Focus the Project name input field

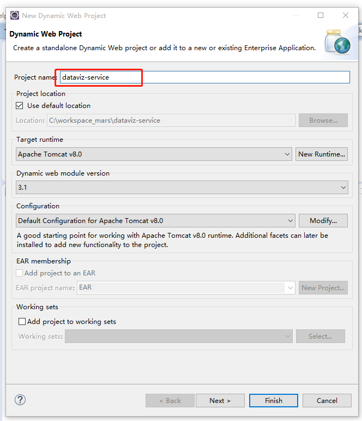pos(205,77)
